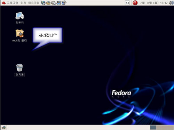Open the 프로그램 applications menu
174x130 pixels.
tap(13, 3)
